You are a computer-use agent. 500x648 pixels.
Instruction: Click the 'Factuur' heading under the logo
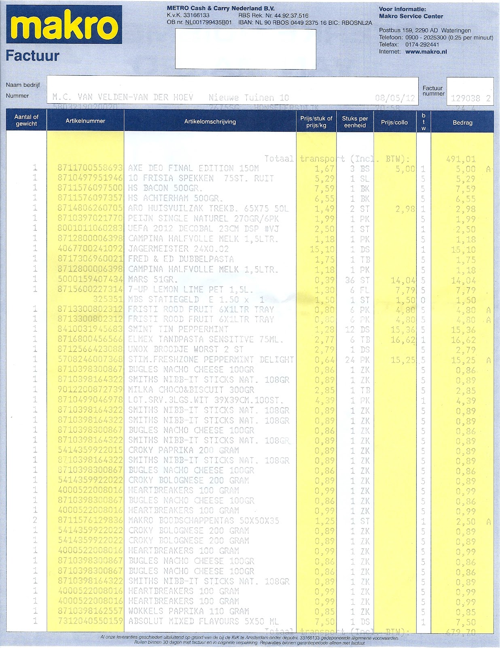tap(32, 55)
